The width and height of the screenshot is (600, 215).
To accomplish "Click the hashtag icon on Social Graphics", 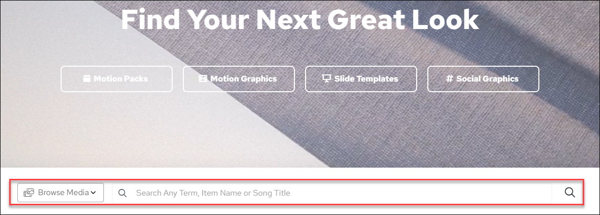I will click(x=449, y=79).
